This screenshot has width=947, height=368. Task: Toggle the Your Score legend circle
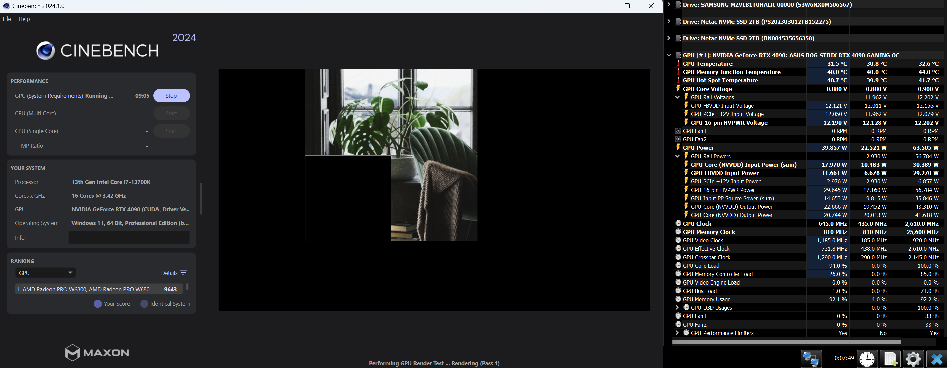point(97,304)
